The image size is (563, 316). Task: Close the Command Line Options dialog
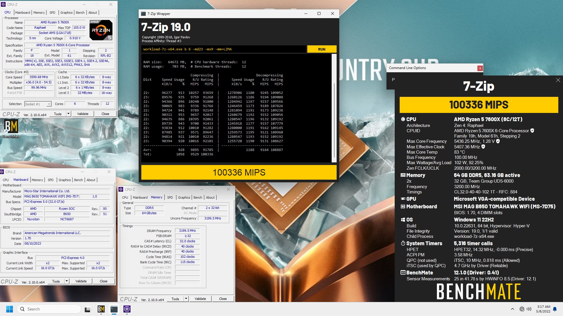tap(480, 68)
